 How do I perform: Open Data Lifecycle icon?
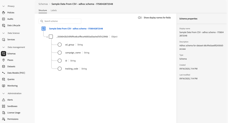pyautogui.click(x=3, y=26)
